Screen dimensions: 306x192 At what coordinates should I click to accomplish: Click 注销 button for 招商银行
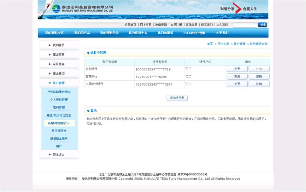tap(259, 76)
